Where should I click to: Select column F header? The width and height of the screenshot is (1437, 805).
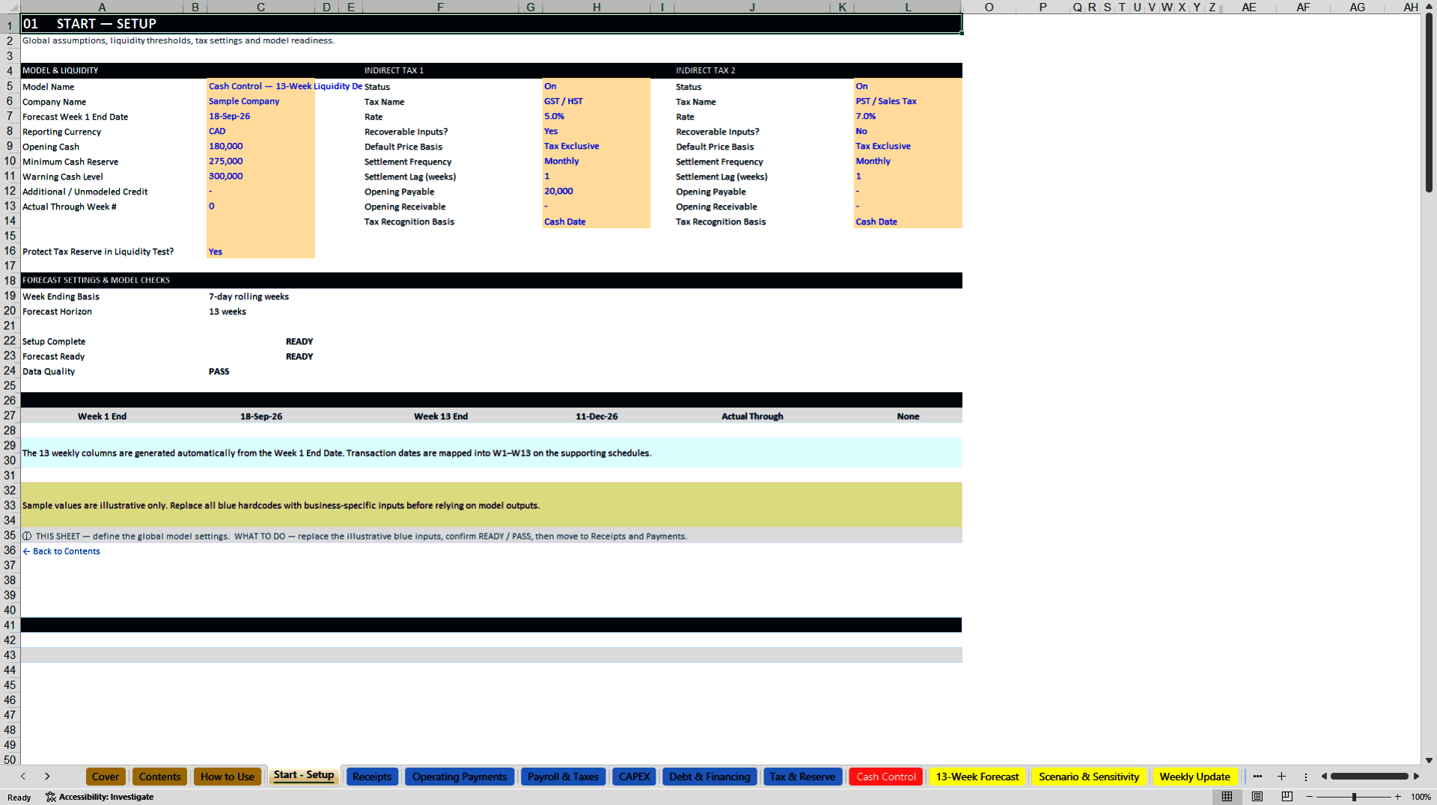click(x=440, y=7)
